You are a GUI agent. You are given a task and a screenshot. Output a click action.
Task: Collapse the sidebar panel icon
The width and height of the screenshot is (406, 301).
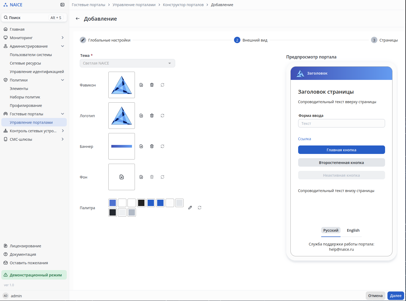tap(63, 5)
